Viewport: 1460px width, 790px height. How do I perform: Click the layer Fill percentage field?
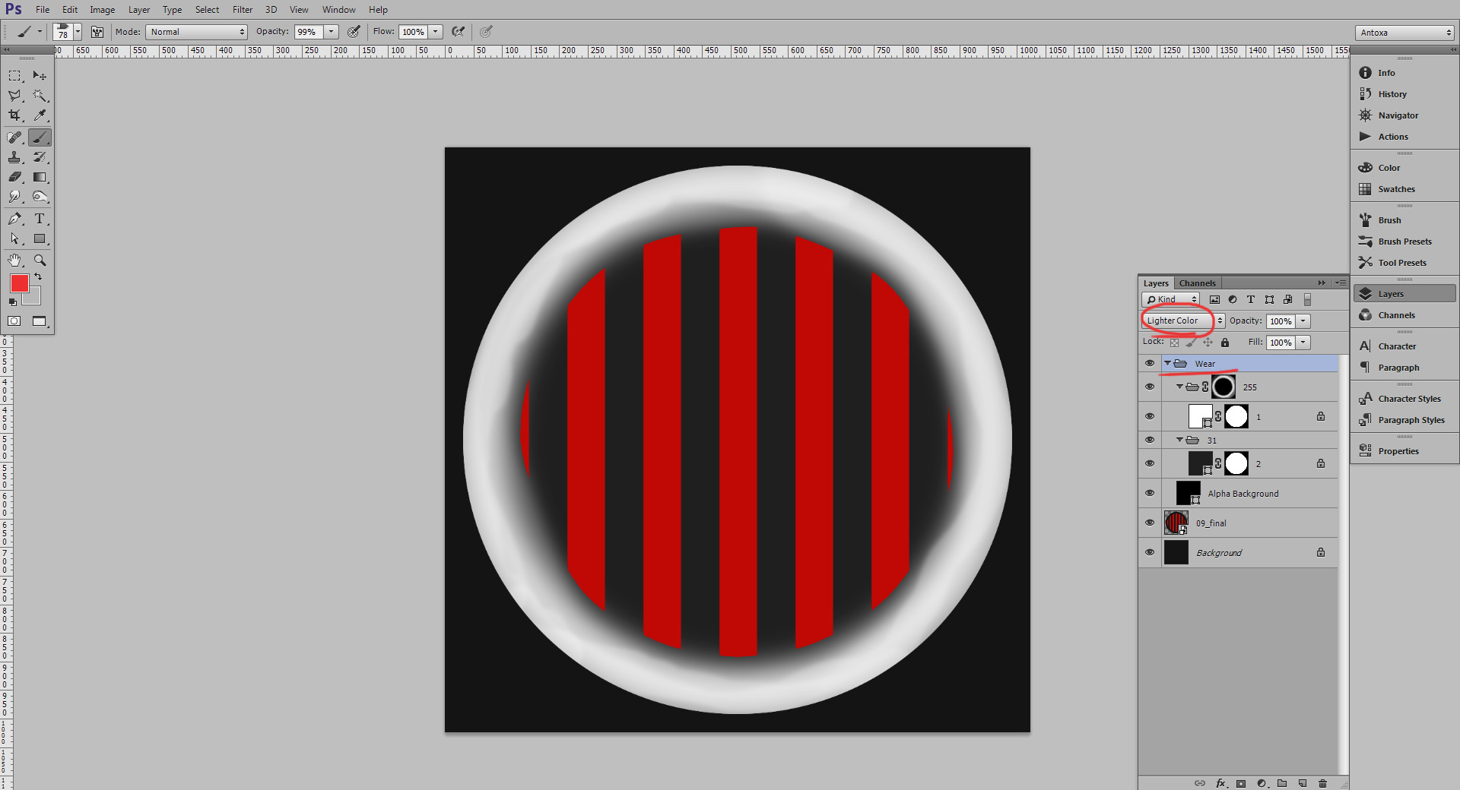1281,343
